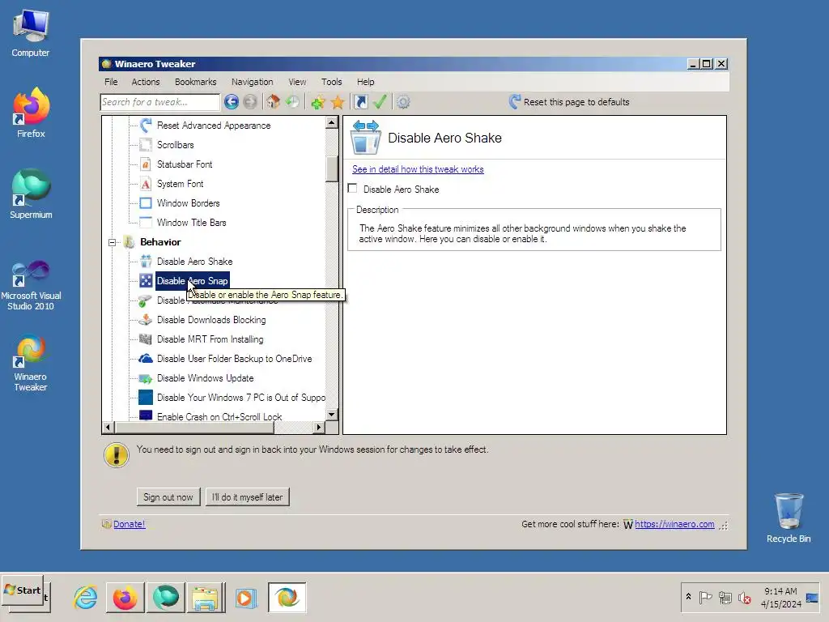Click the recent tweaks history icon
Image resolution: width=829 pixels, height=622 pixels.
point(292,101)
